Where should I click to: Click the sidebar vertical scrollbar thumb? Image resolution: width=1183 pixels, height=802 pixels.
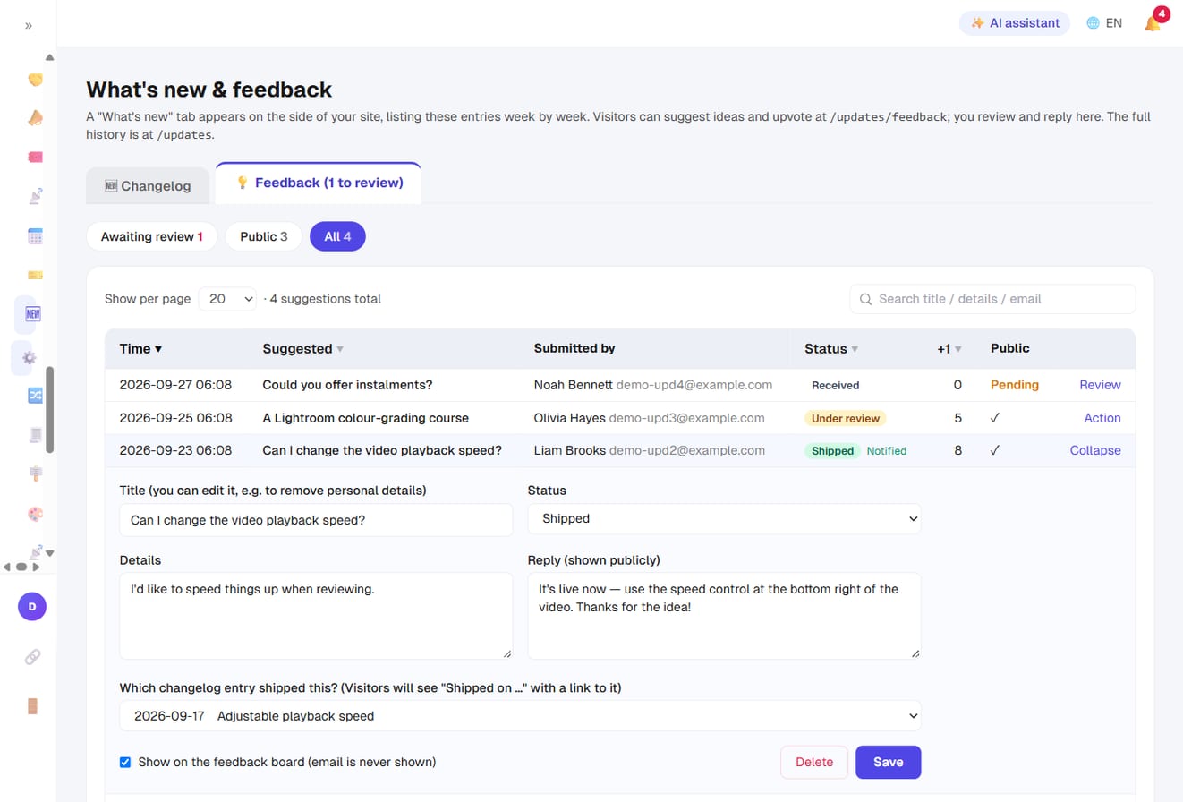(50, 409)
